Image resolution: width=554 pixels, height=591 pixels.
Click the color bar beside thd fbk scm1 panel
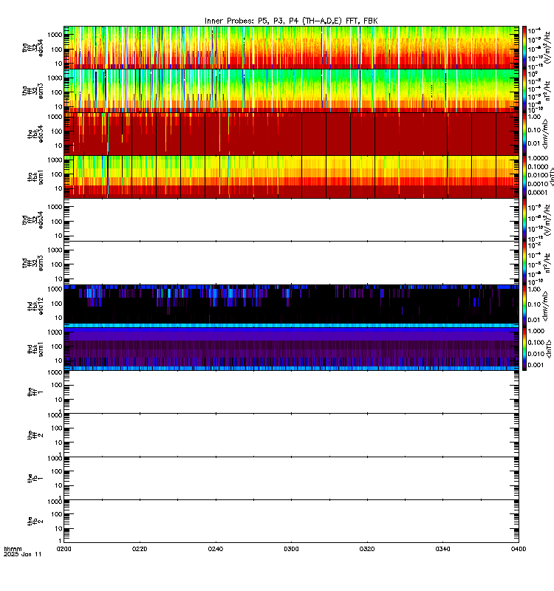tap(524, 349)
